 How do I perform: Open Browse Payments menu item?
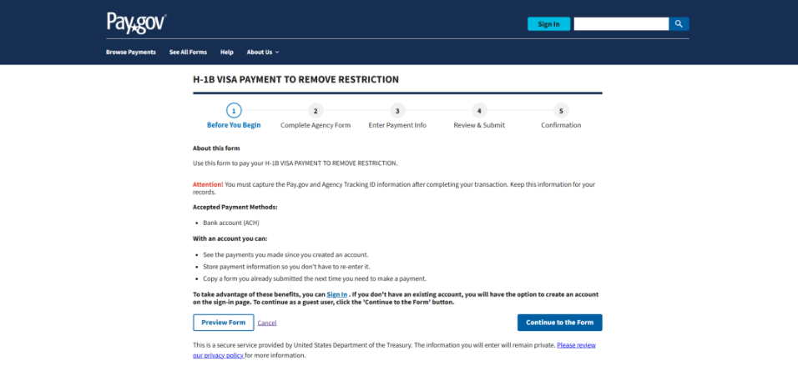[x=131, y=52]
